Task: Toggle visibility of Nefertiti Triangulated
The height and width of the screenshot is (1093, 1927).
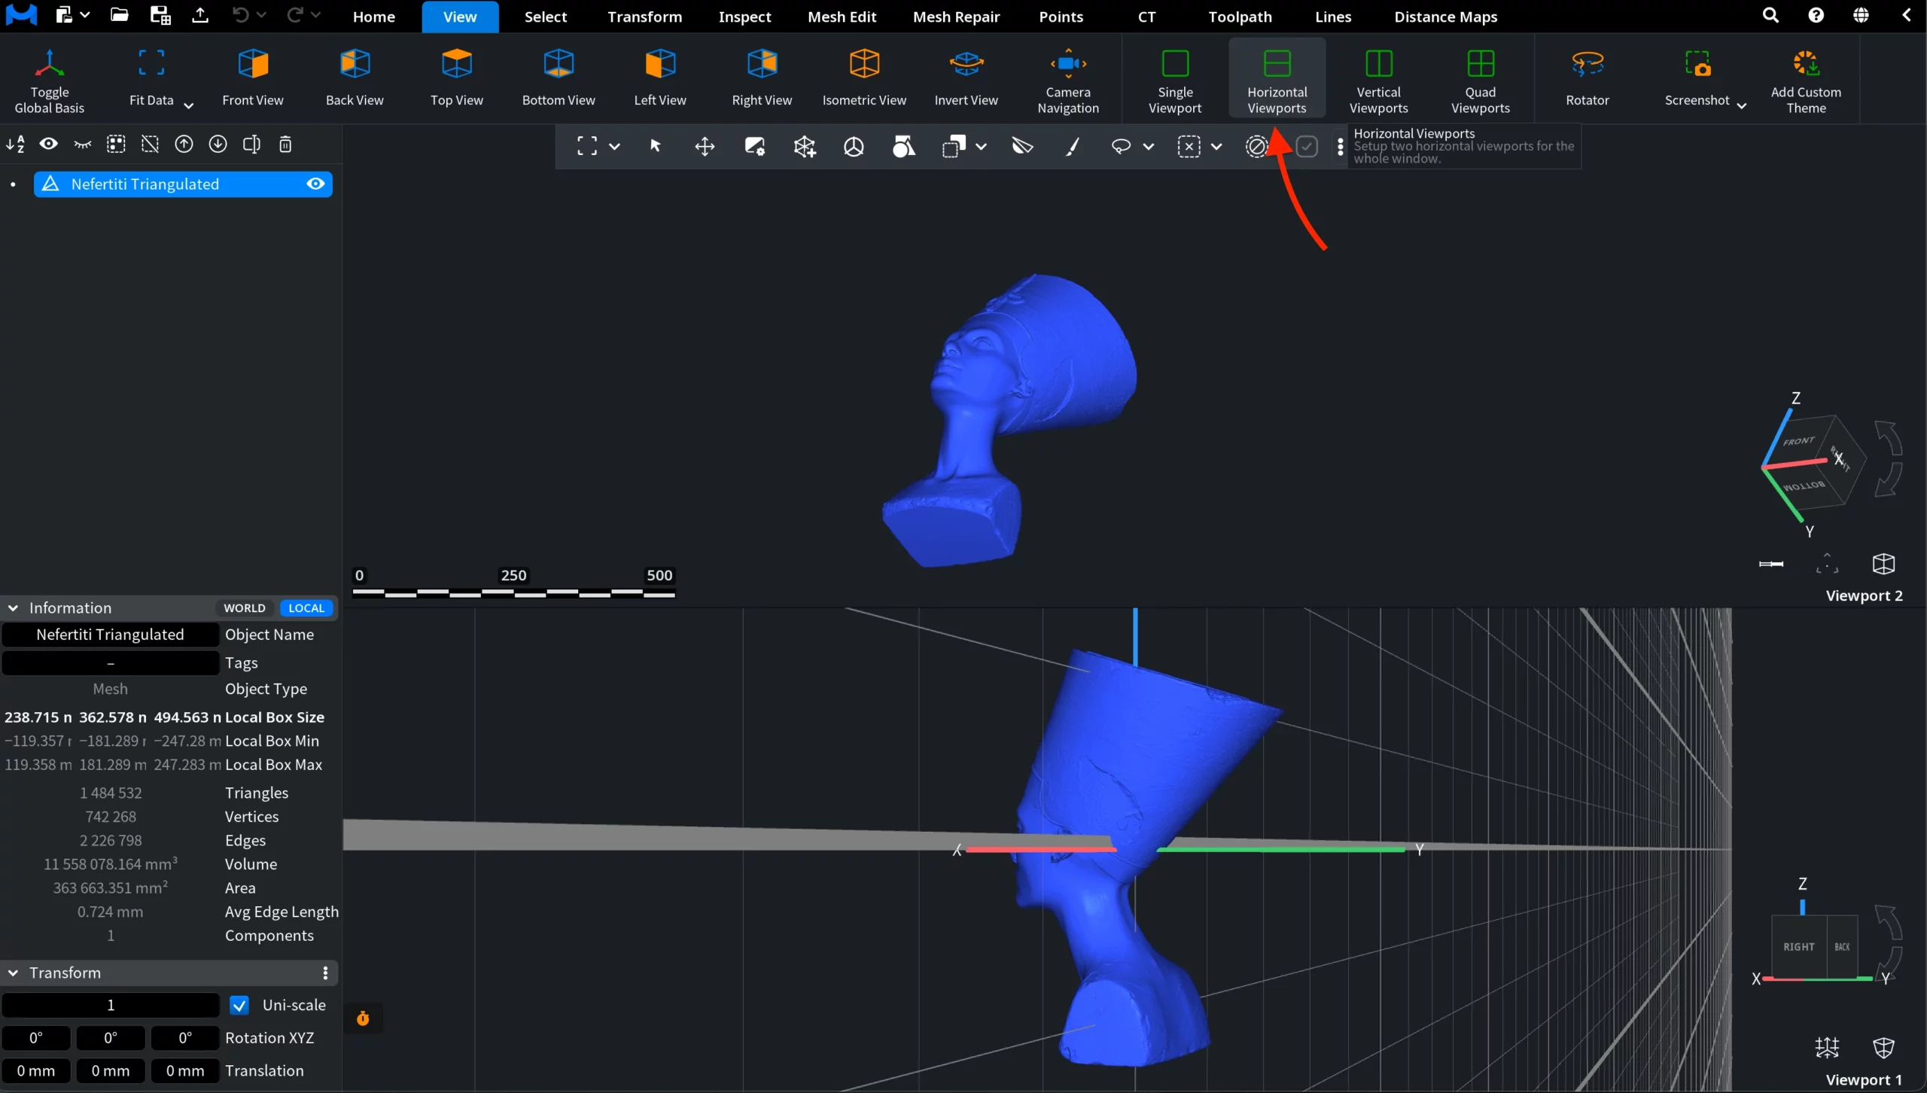Action: pyautogui.click(x=315, y=184)
